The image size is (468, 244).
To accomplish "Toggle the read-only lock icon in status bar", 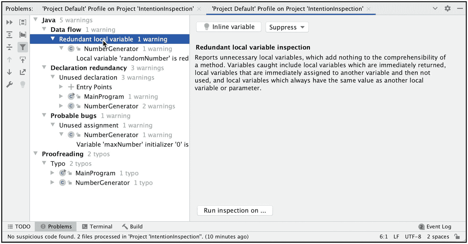I will 457,236.
